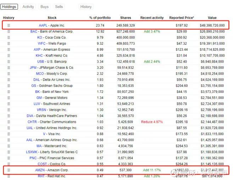The image size is (234, 180).
Task: Open history icon for Moody's Corp. row
Action: coord(9,74)
